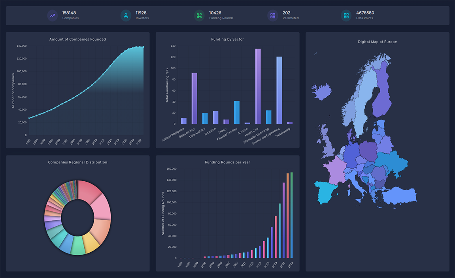455x278 pixels.
Task: Click the Science and Engineering bar
Action: [x=279, y=91]
